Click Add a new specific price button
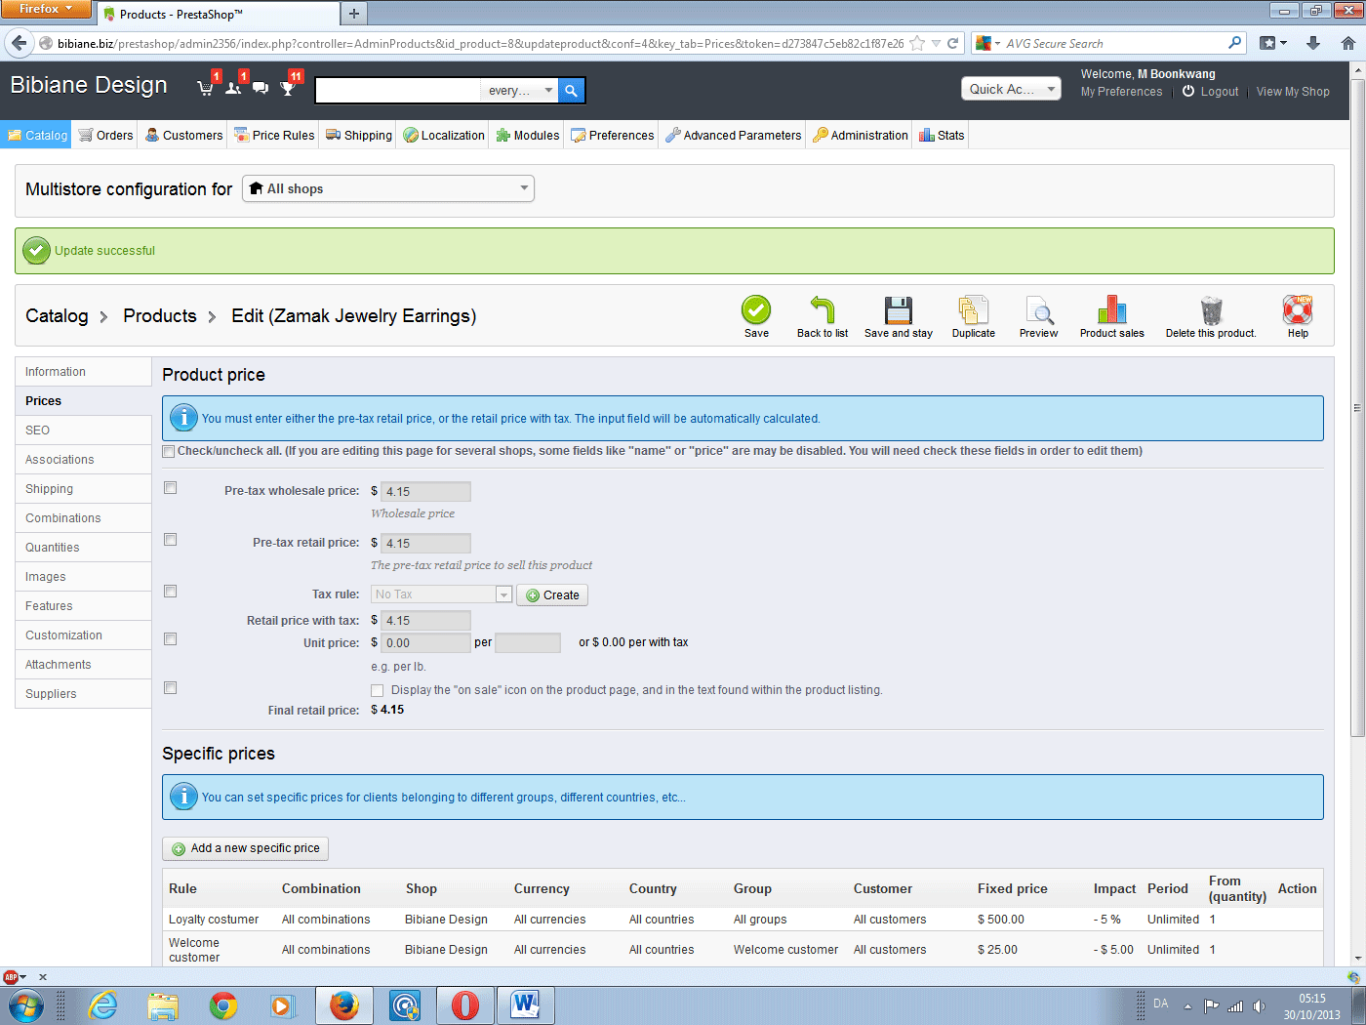Image resolution: width=1366 pixels, height=1025 pixels. (x=245, y=848)
